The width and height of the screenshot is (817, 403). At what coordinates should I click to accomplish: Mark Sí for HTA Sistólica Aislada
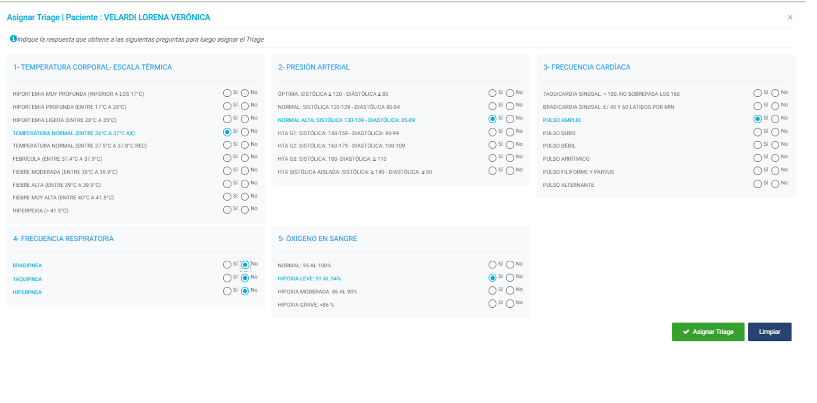492,171
